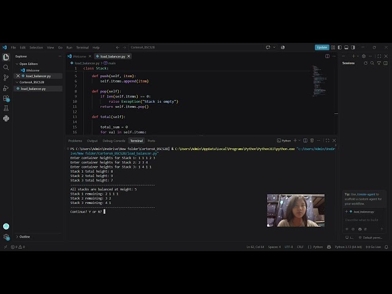The width and height of the screenshot is (392, 294).
Task: Open the Python extension view
Action: (x=6, y=118)
